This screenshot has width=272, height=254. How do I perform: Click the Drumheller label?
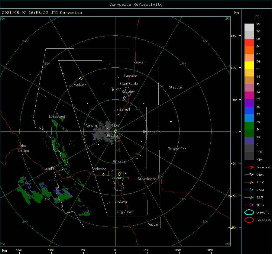coord(177,149)
